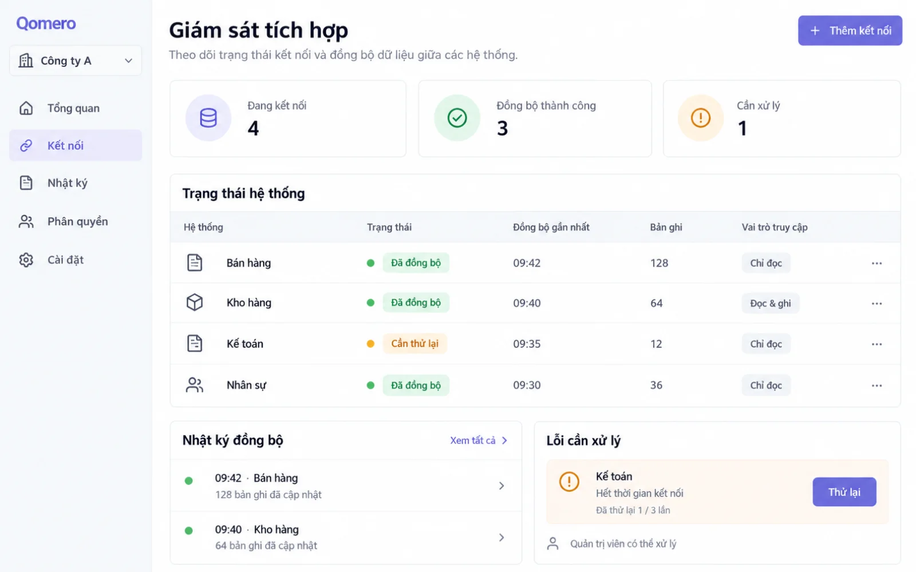The image size is (916, 572).
Task: Click the 128 bản ghi đã cập nhật text
Action: coord(269,494)
